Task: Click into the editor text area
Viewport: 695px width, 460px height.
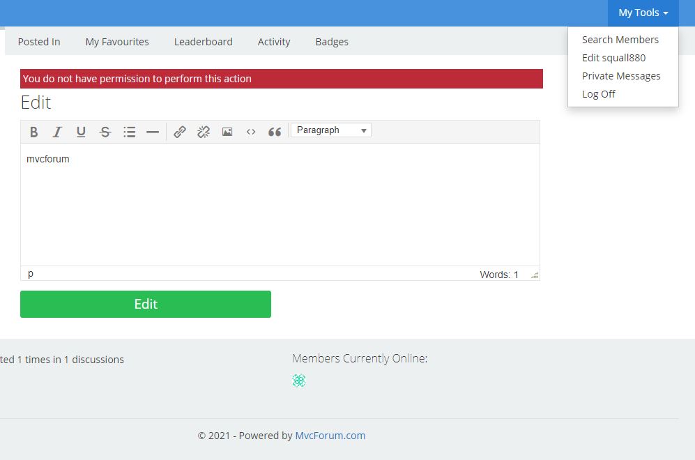Action: tap(280, 204)
